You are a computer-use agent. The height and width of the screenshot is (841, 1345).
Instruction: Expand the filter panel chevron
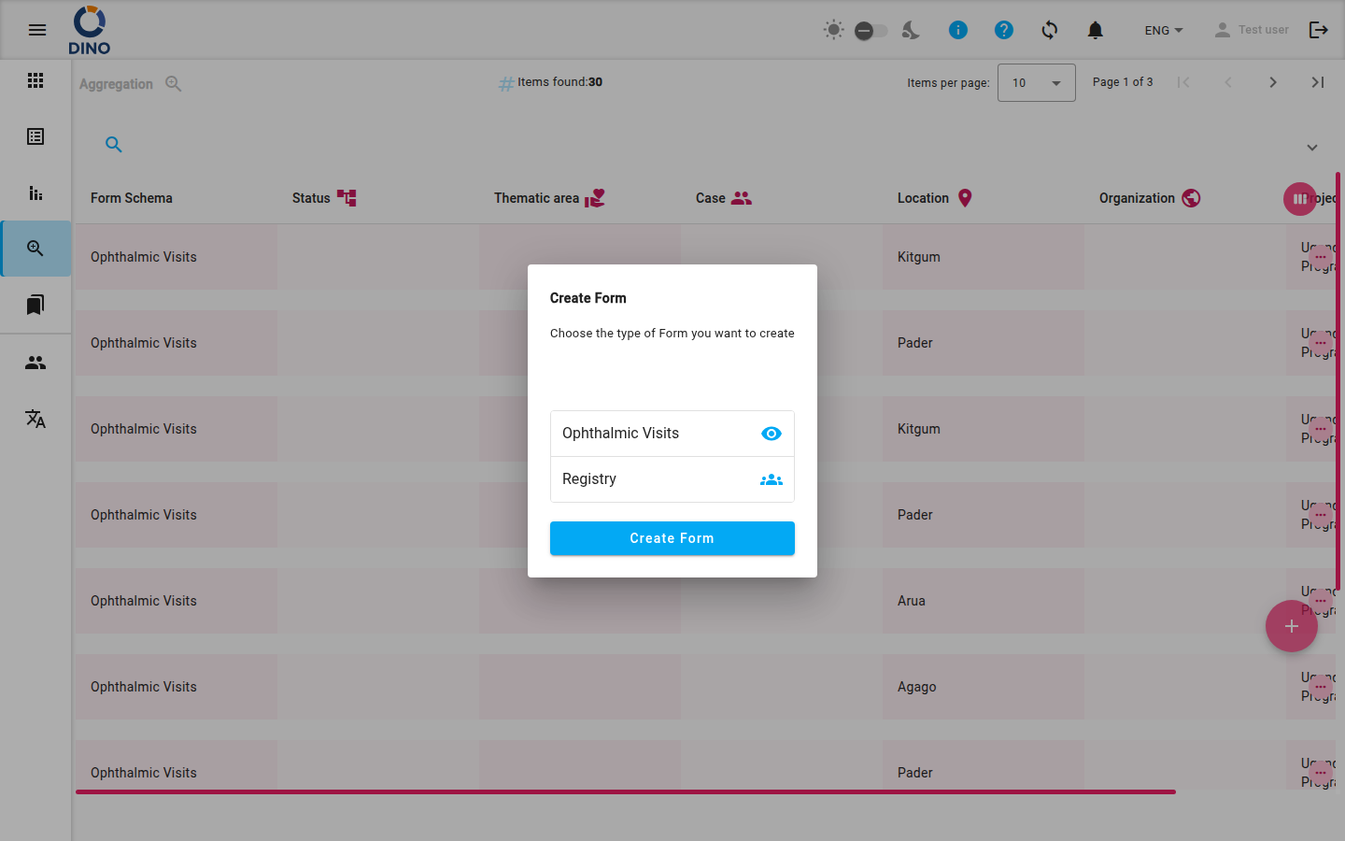1312,148
